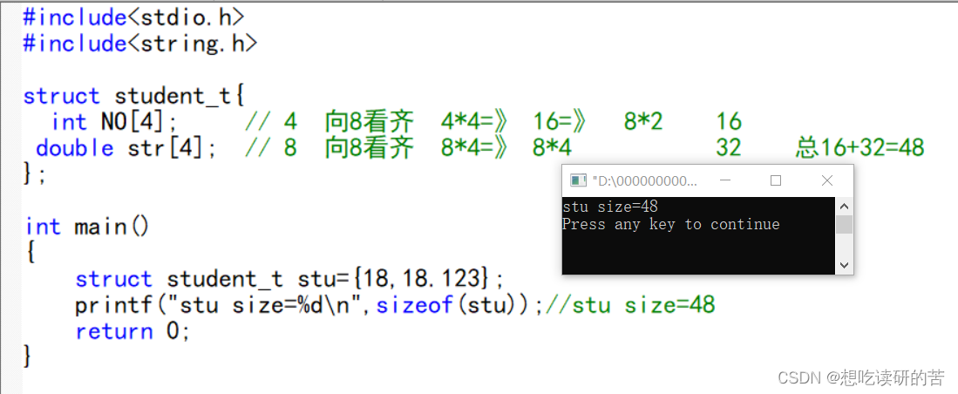Click "double str[4];" member declaration
This screenshot has width=958, height=394.
pyautogui.click(x=126, y=148)
